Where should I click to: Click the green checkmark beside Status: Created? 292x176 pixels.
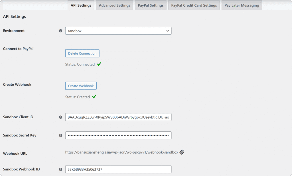point(94,97)
